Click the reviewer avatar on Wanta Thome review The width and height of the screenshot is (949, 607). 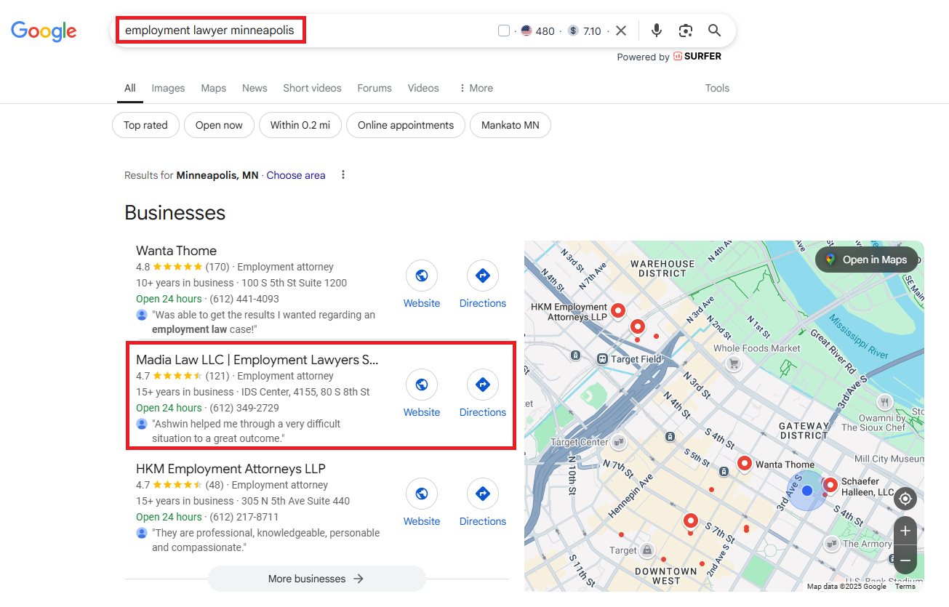(x=142, y=315)
